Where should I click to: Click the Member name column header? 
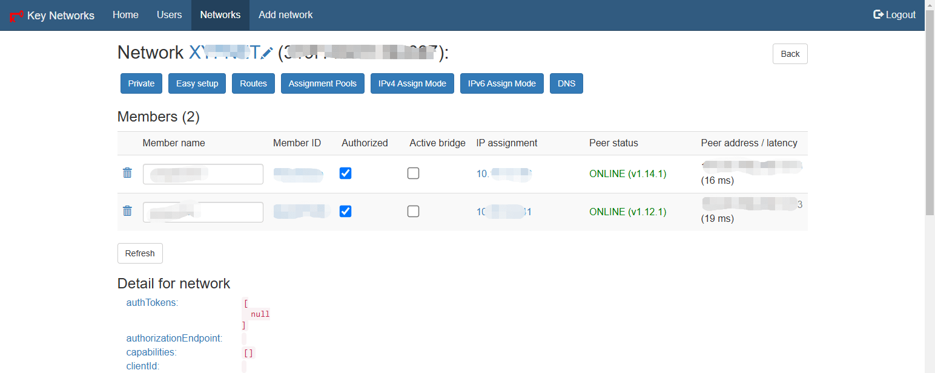pyautogui.click(x=174, y=143)
